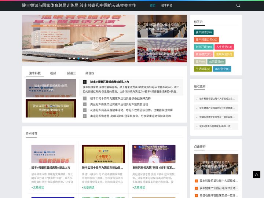Viewport: 264px width, 198px height.
Task: Open the conference hall banner 骏丰科技希望让每个人
Action: coord(162,26)
